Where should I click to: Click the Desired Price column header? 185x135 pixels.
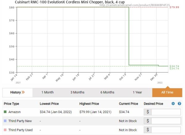[153, 104]
